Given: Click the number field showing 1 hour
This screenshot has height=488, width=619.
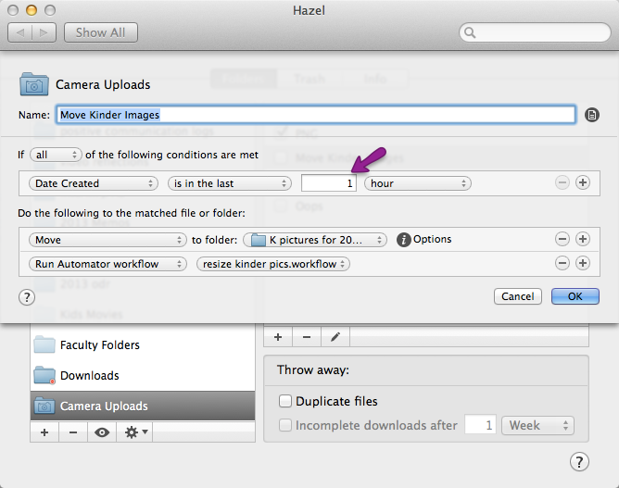Looking at the screenshot, I should [329, 183].
